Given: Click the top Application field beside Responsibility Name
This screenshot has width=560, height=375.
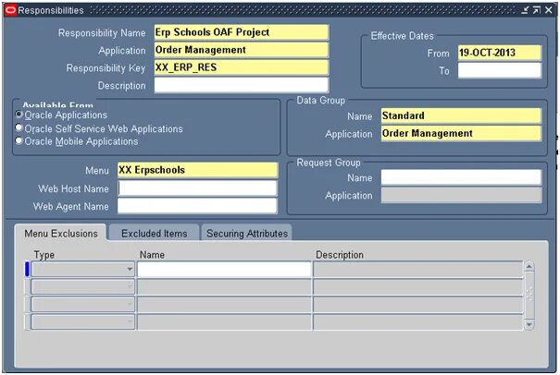Looking at the screenshot, I should [x=241, y=50].
